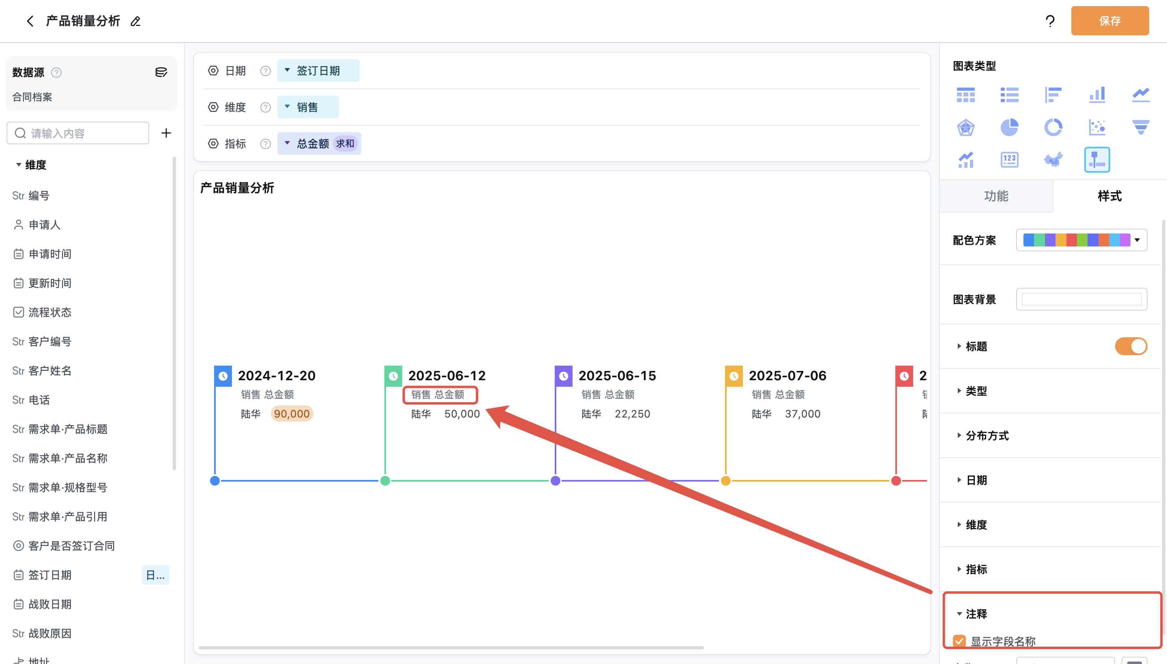
Task: Click the chart horizontal scrollbar
Action: [x=451, y=648]
